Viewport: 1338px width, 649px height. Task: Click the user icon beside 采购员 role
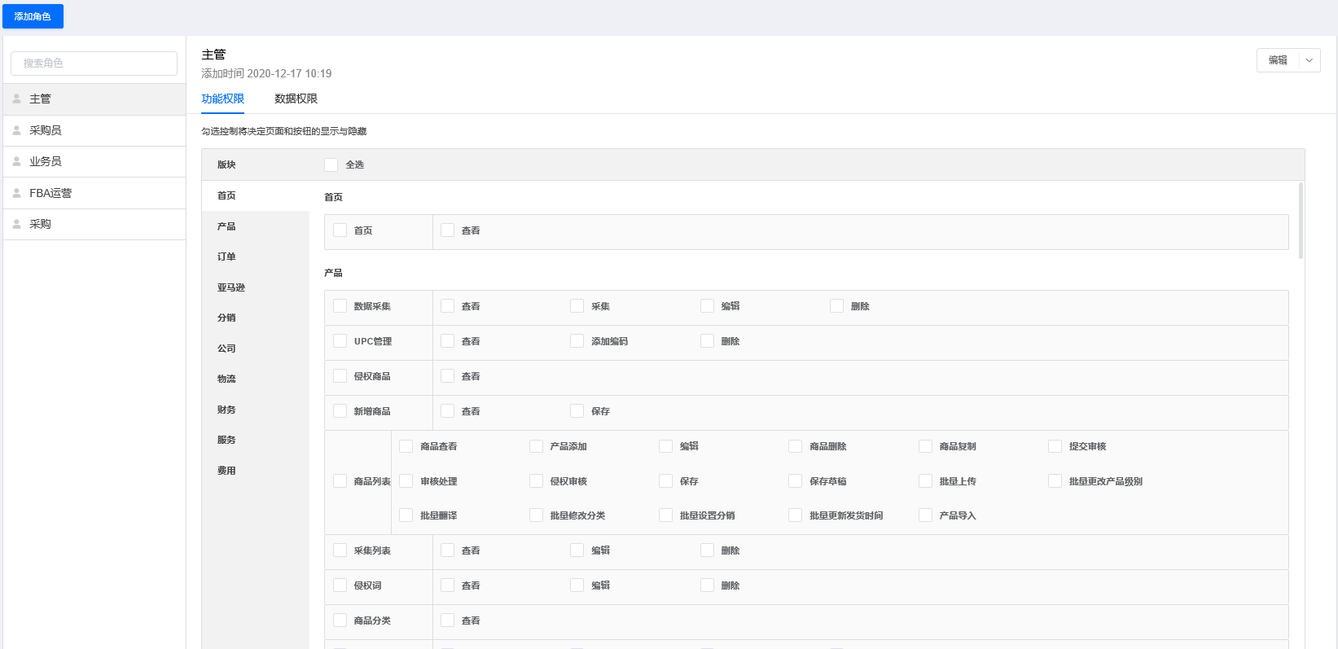tap(16, 130)
